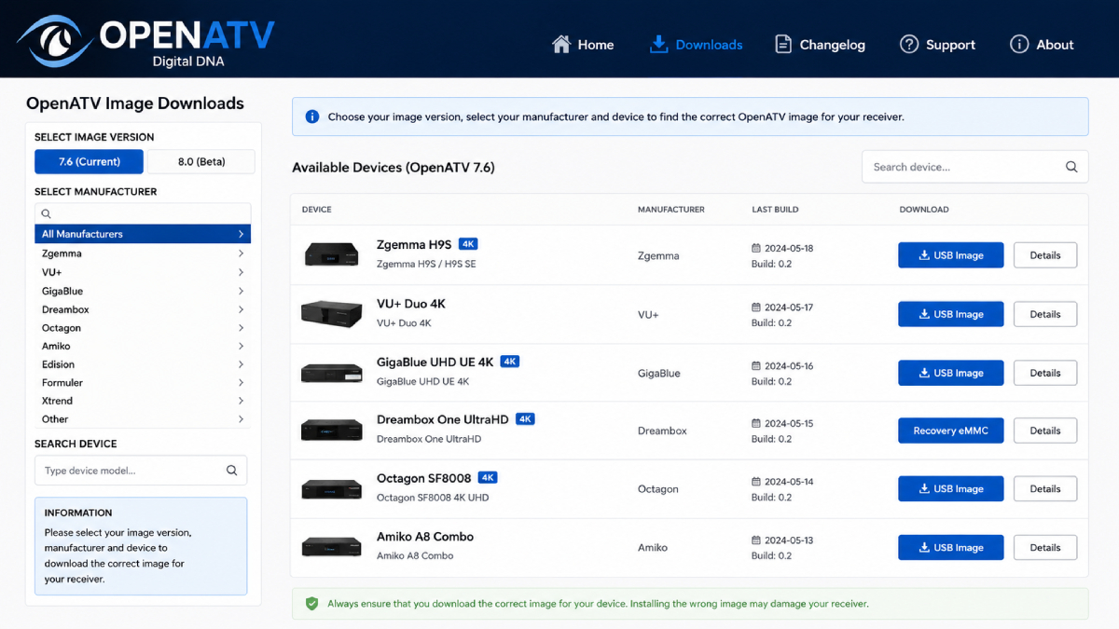Click the Changelog document icon
The width and height of the screenshot is (1119, 629).
783,44
